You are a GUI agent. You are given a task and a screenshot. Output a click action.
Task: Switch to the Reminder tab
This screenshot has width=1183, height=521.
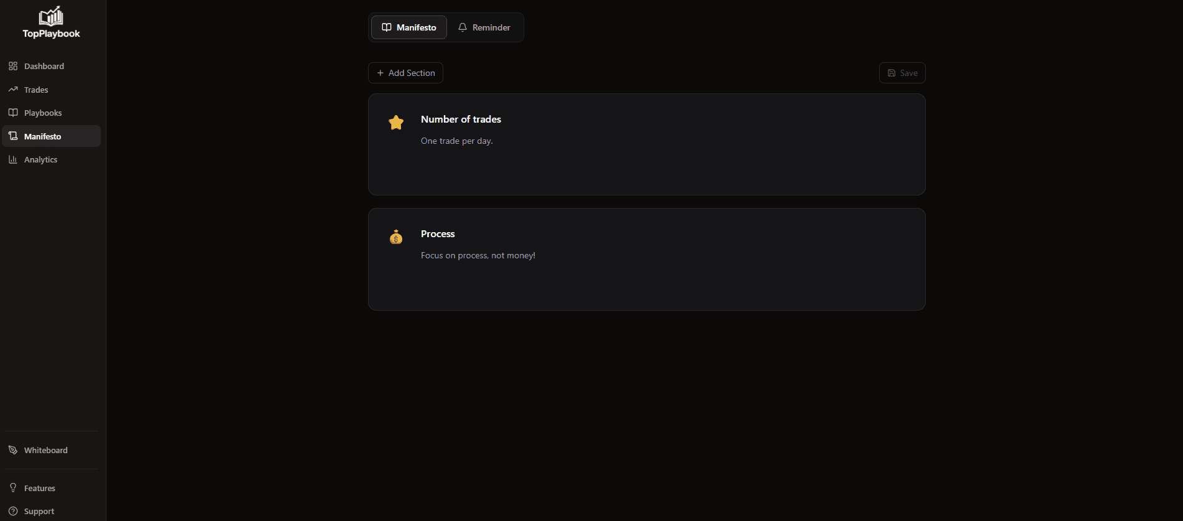pos(485,27)
